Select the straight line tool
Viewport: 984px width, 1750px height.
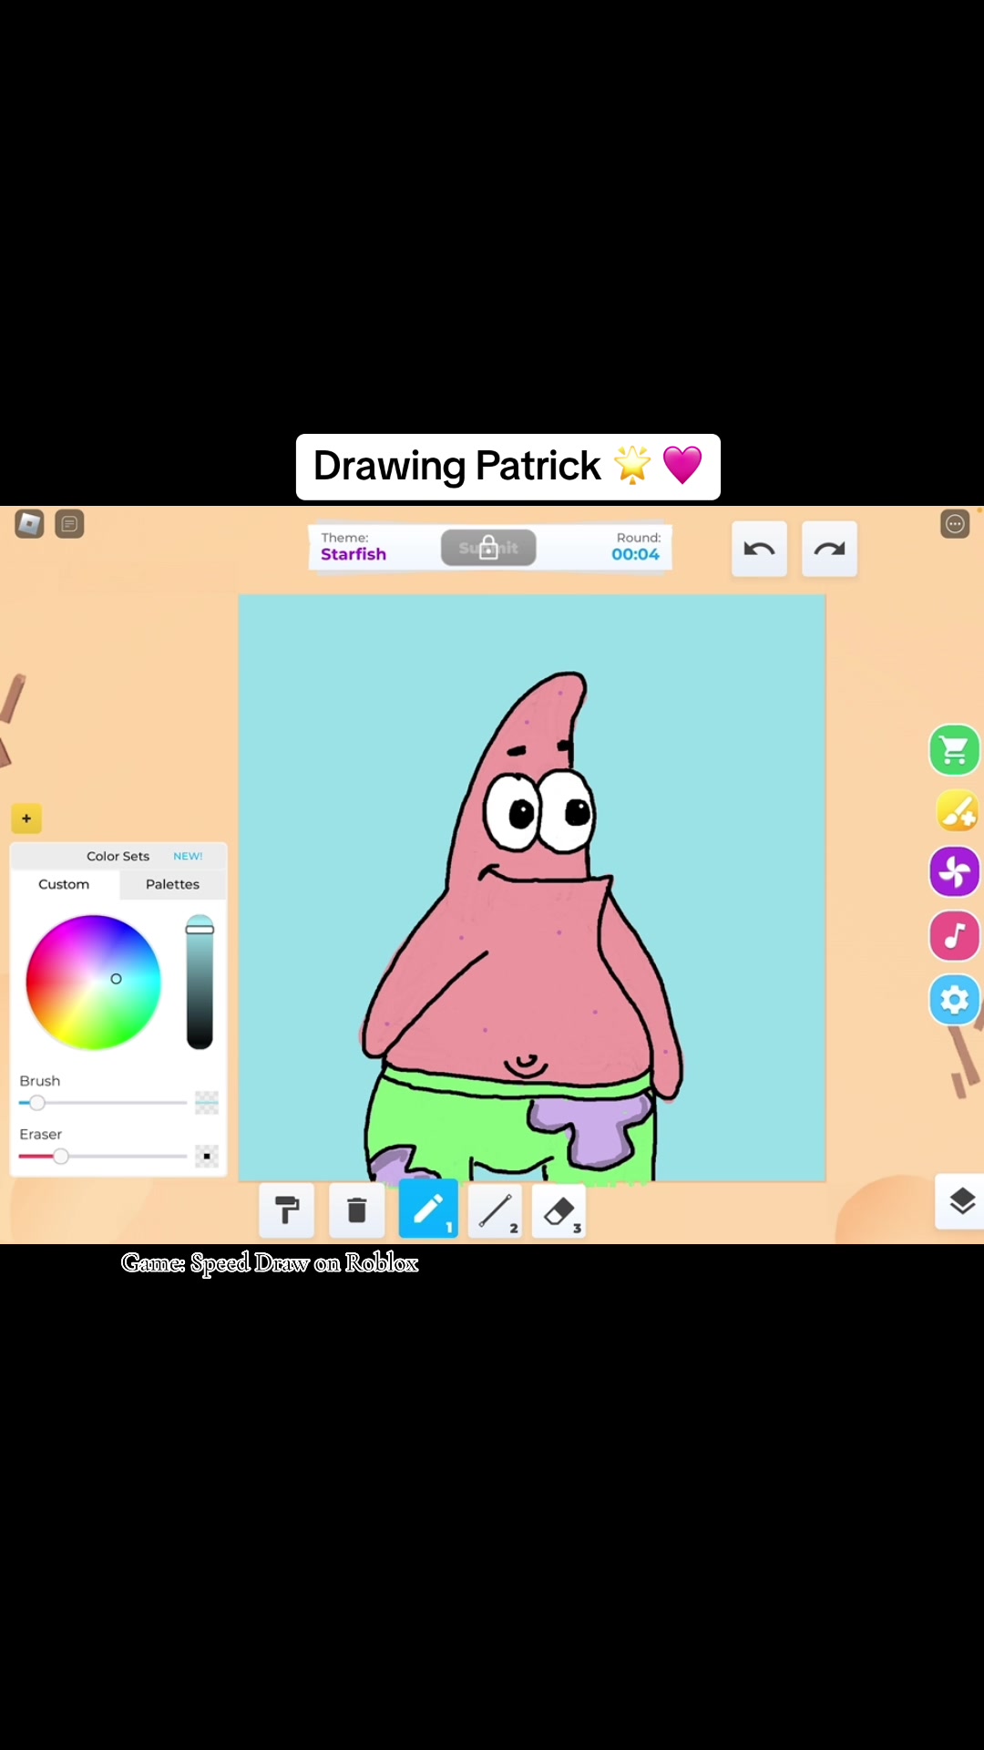click(495, 1210)
